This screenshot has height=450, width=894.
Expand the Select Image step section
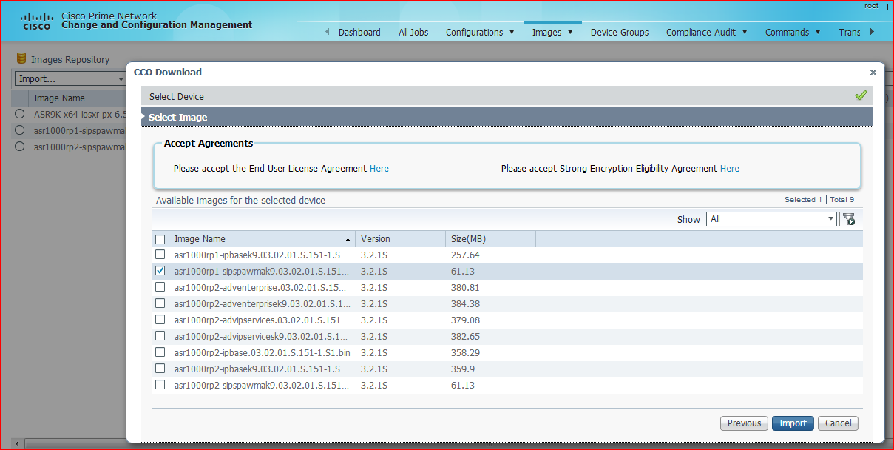click(x=507, y=117)
